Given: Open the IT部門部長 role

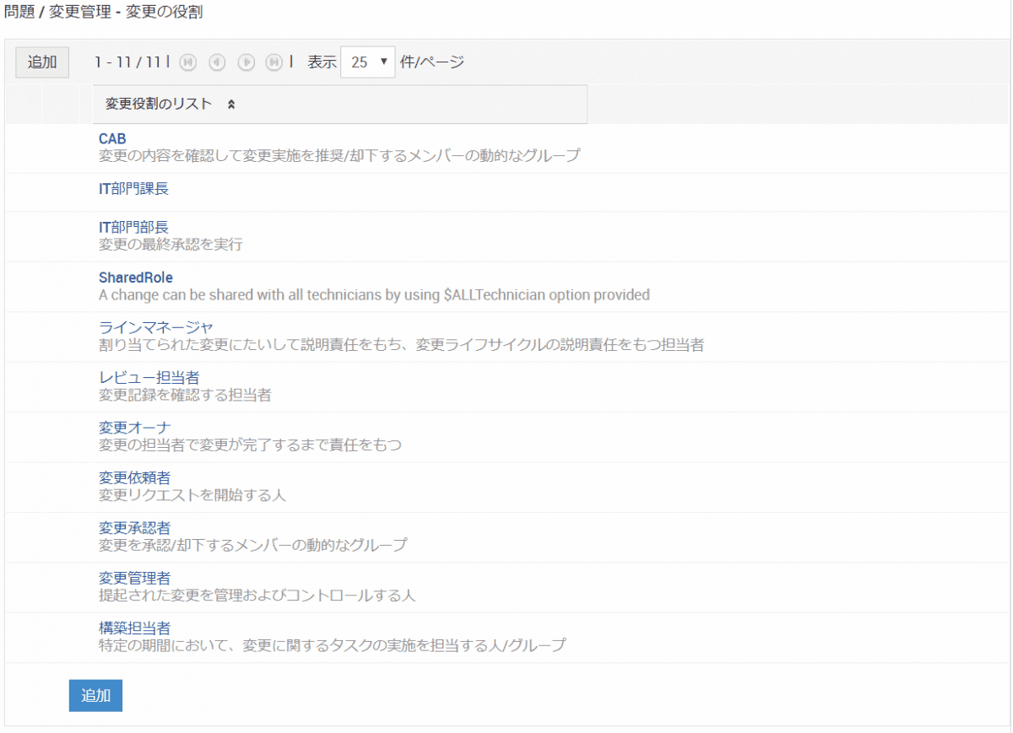Looking at the screenshot, I should tap(133, 227).
